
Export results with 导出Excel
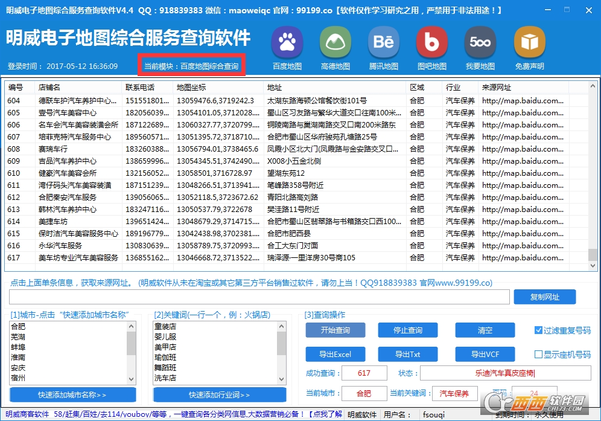point(335,354)
